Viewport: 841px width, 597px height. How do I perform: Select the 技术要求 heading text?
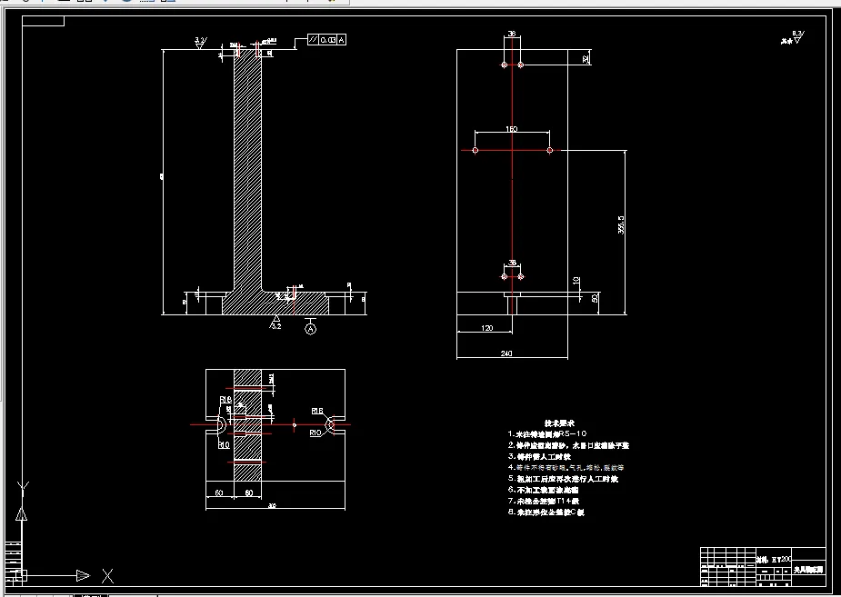coord(559,423)
